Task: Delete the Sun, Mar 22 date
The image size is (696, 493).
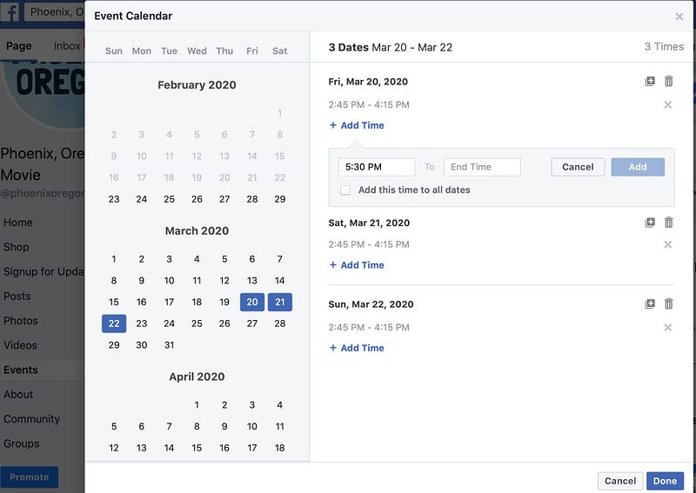Action: [669, 304]
